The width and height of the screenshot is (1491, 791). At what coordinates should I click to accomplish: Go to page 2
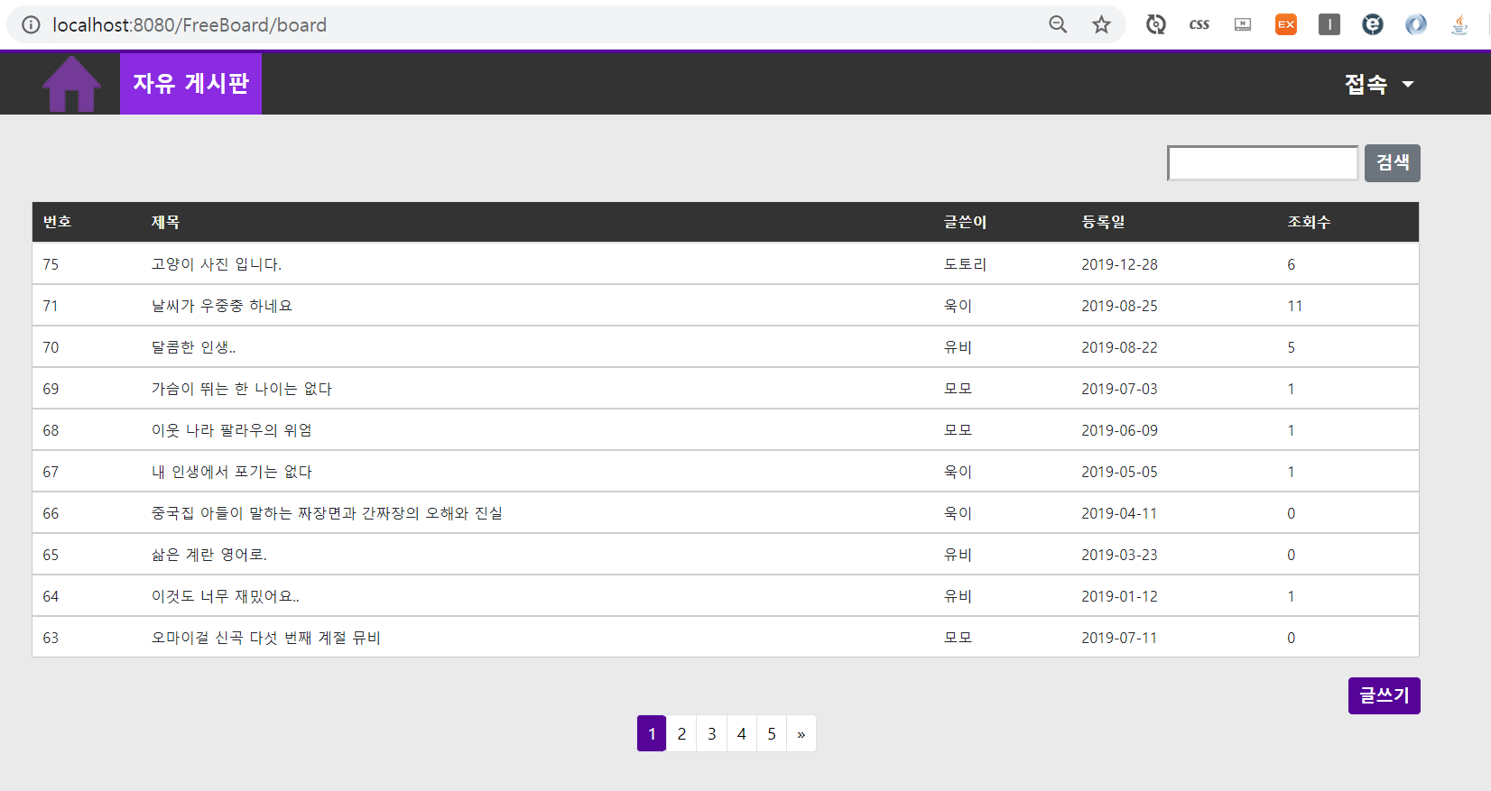coord(681,733)
